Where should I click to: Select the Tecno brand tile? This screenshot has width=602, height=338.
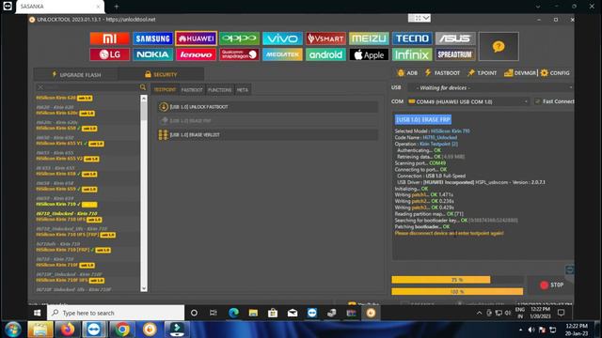(412, 38)
